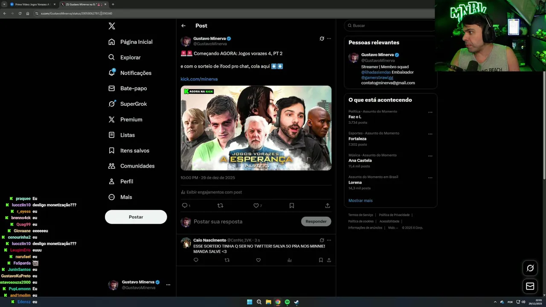Open the account menu dots next to Gustavo Minerva
The height and width of the screenshot is (307, 546).
click(x=168, y=285)
